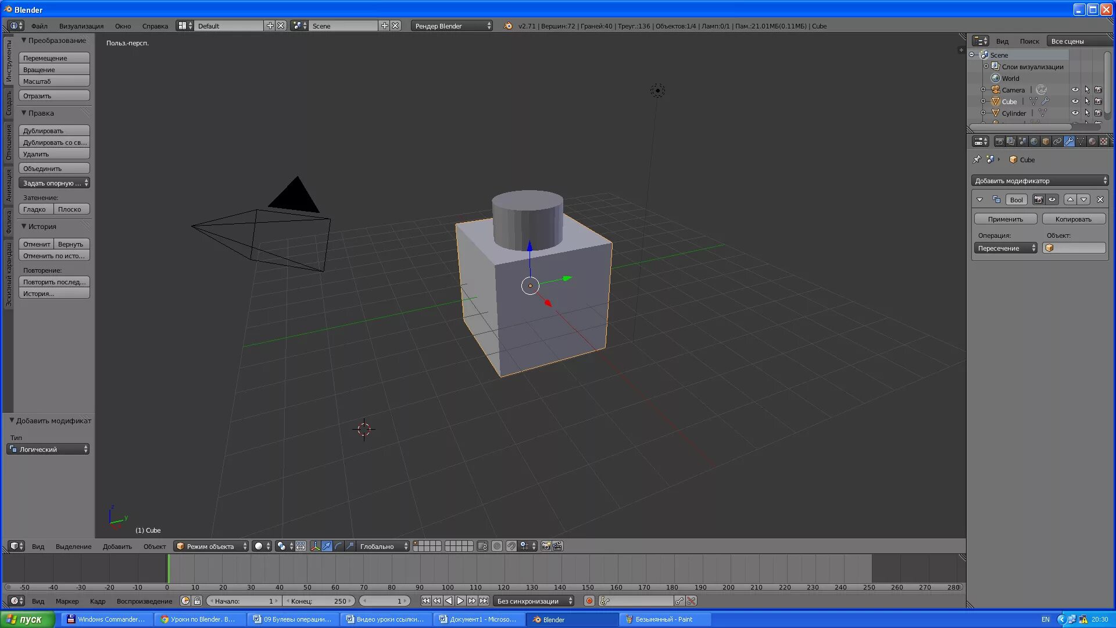1116x628 pixels.
Task: Click the green current frame timeline marker
Action: tap(169, 568)
